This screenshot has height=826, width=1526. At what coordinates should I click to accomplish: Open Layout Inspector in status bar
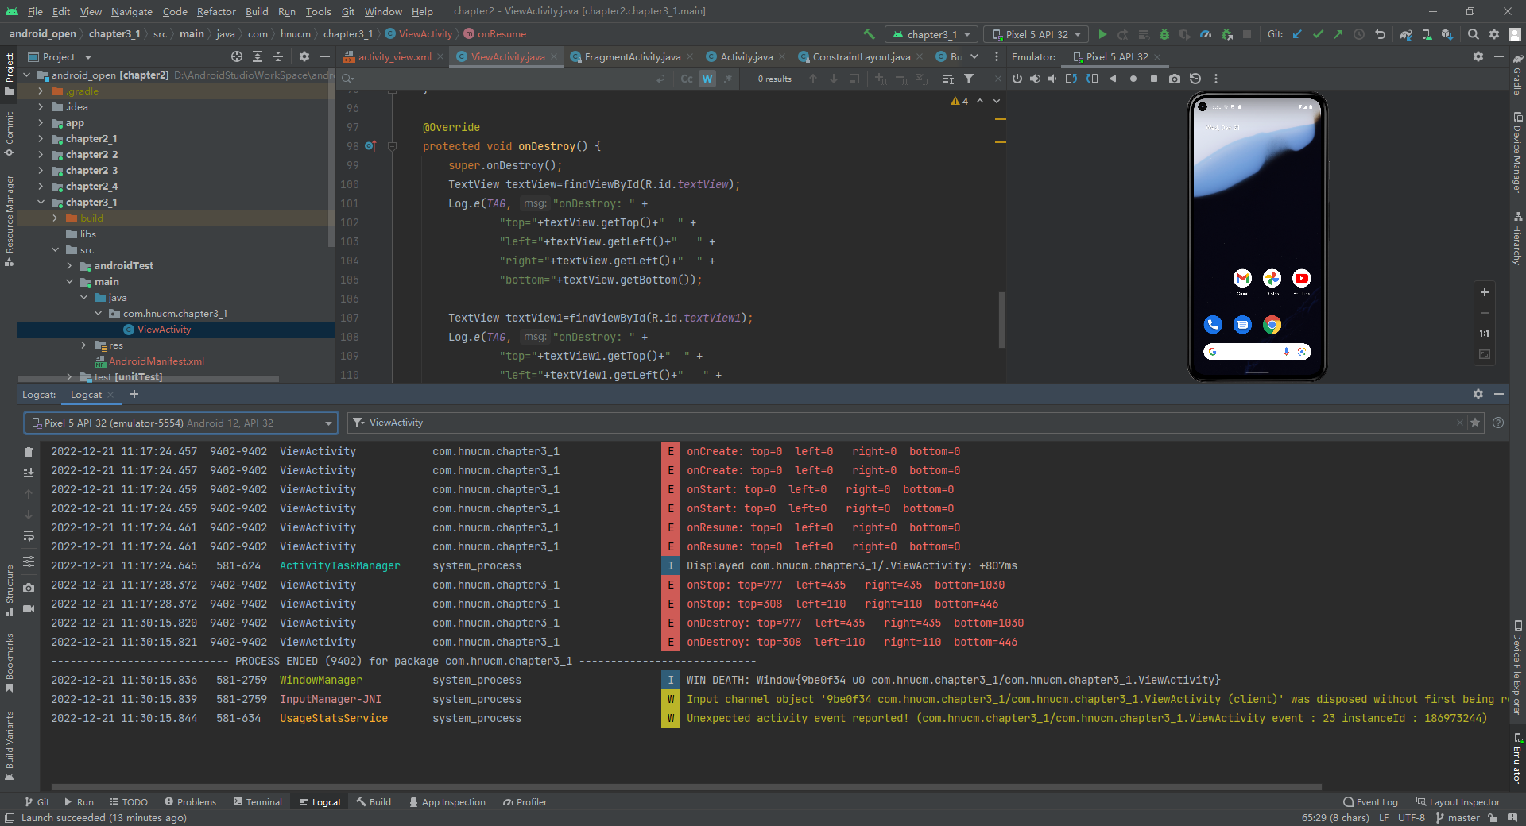1458,802
